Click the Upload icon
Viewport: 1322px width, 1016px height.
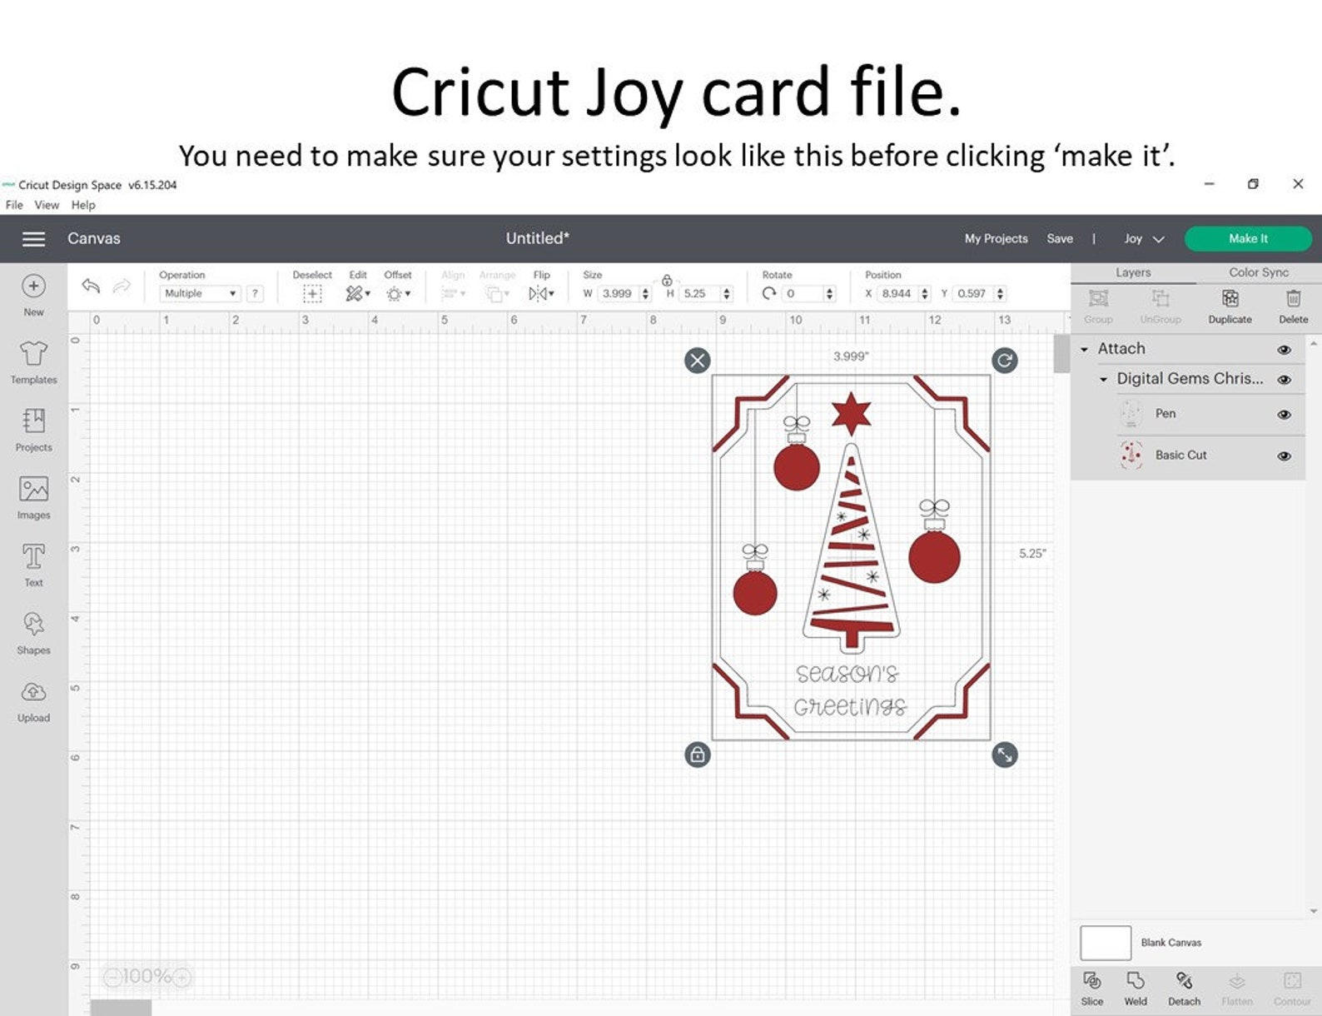click(x=33, y=701)
